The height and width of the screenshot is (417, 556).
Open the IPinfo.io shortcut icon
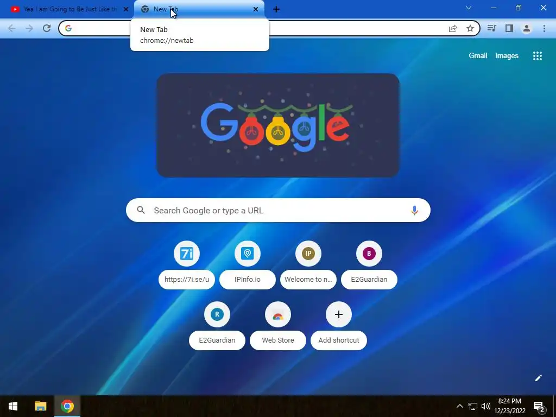tap(248, 254)
